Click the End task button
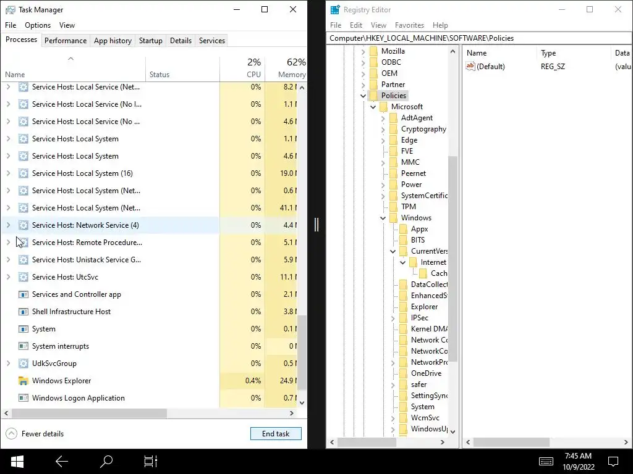This screenshot has width=633, height=474. 276,434
